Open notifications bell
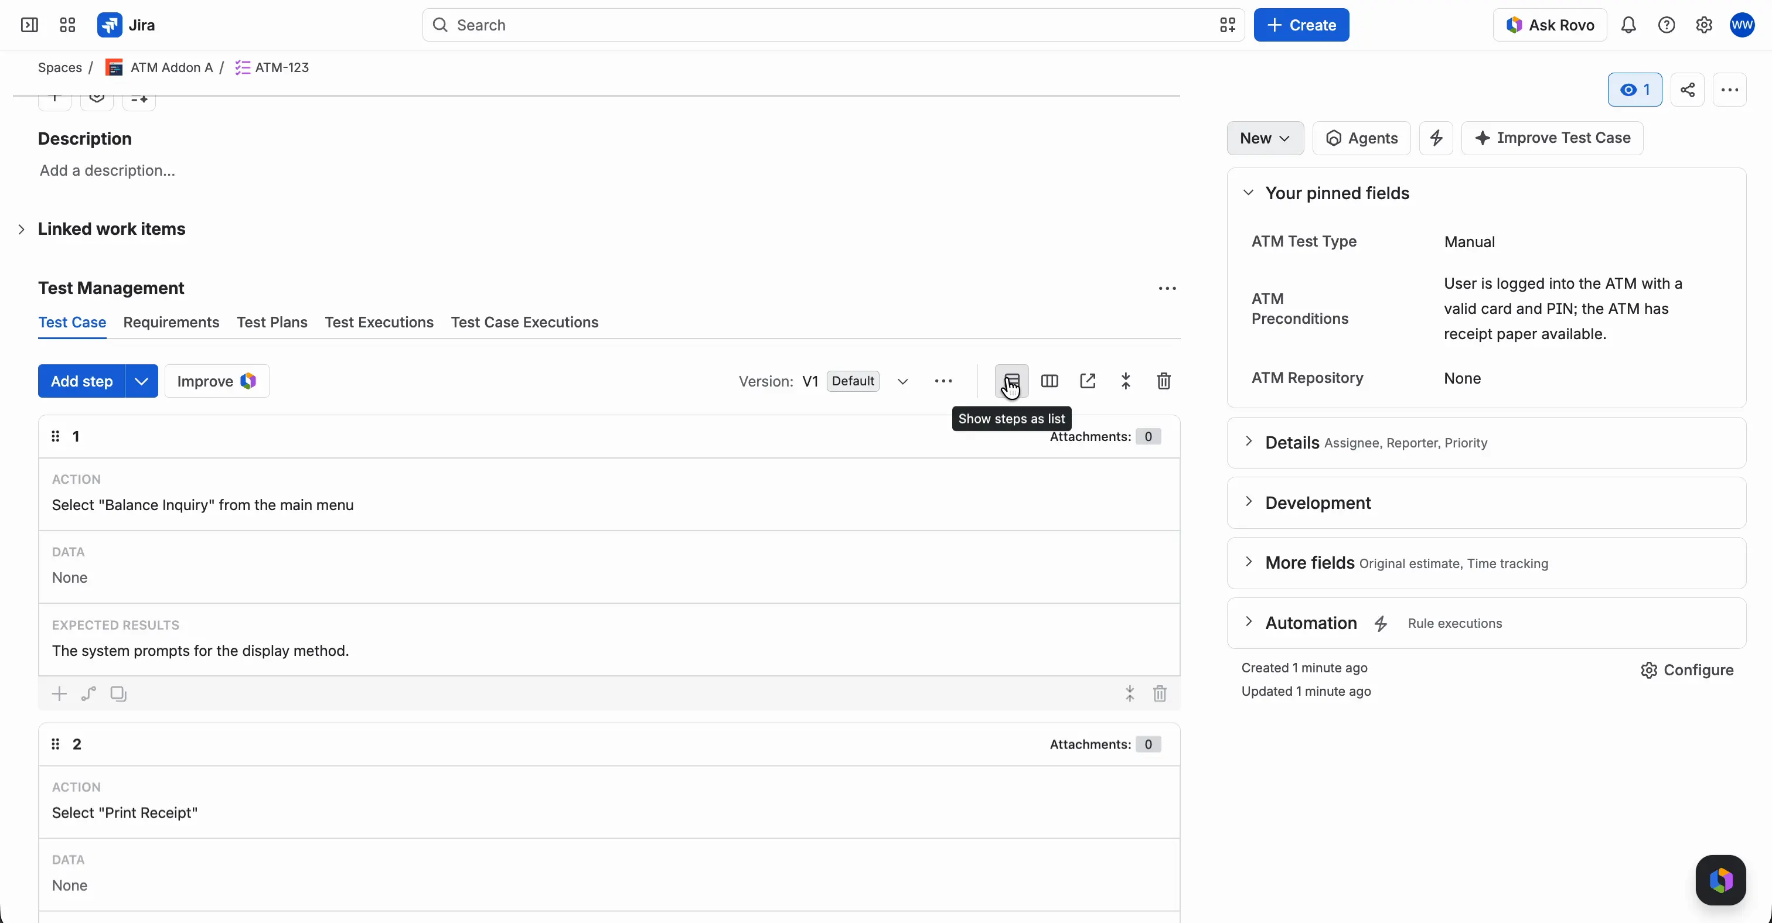 coord(1628,25)
